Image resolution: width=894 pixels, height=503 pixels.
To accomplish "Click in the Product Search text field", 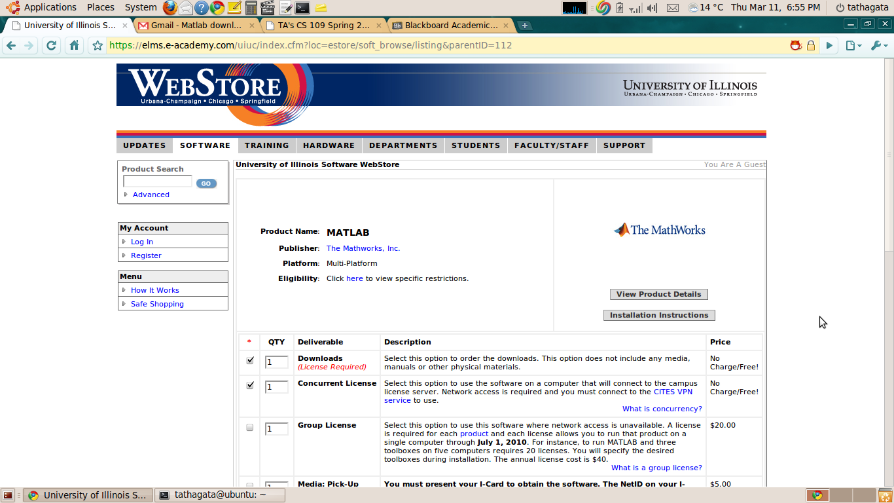I will tap(158, 181).
